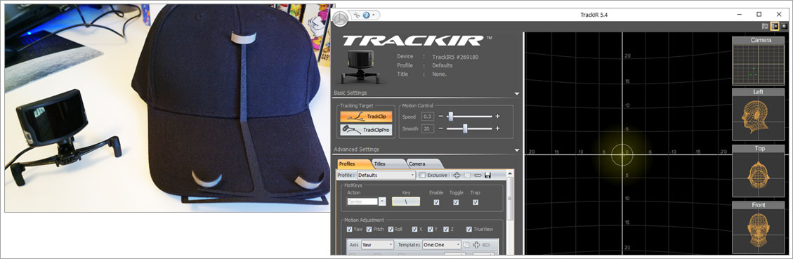Click the center crosshair circle in tracking view
Image resolution: width=793 pixels, height=259 pixels.
[x=622, y=154]
